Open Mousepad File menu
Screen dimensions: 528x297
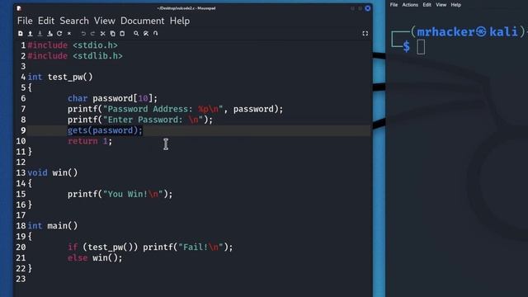tap(25, 21)
